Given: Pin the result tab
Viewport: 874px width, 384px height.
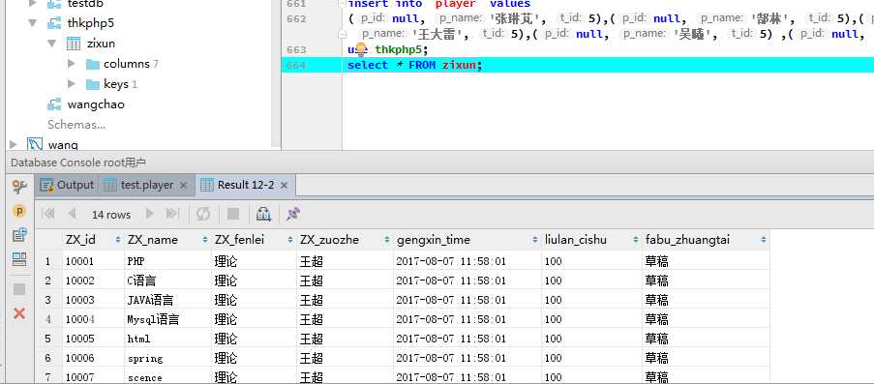Looking at the screenshot, I should (293, 214).
